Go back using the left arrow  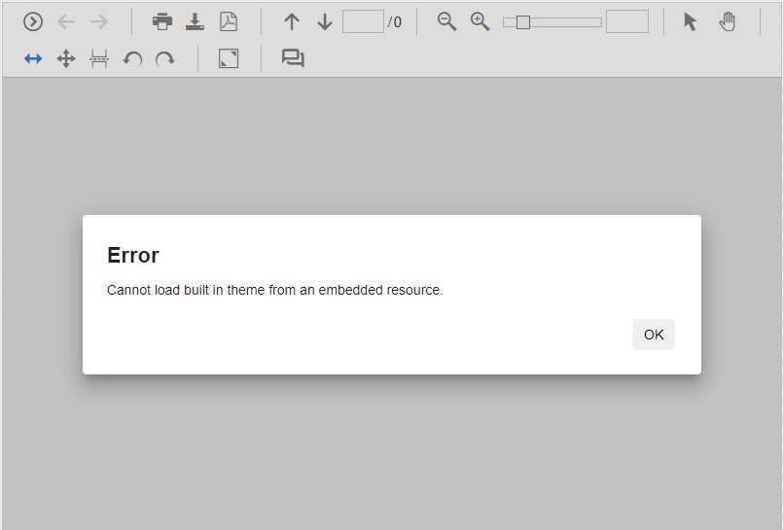point(66,21)
